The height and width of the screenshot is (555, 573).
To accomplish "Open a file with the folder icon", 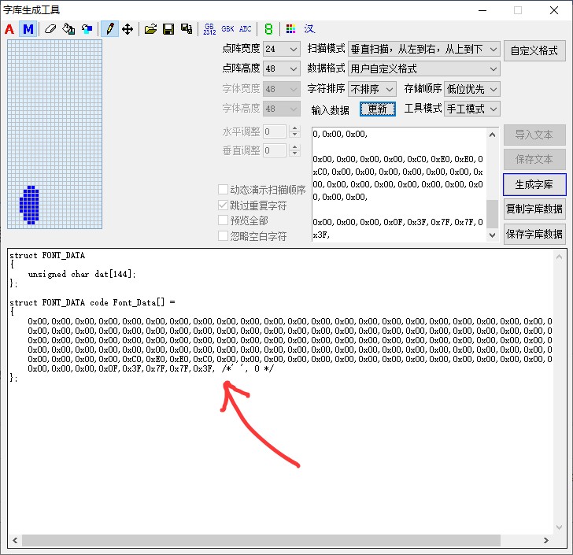I will coord(150,29).
